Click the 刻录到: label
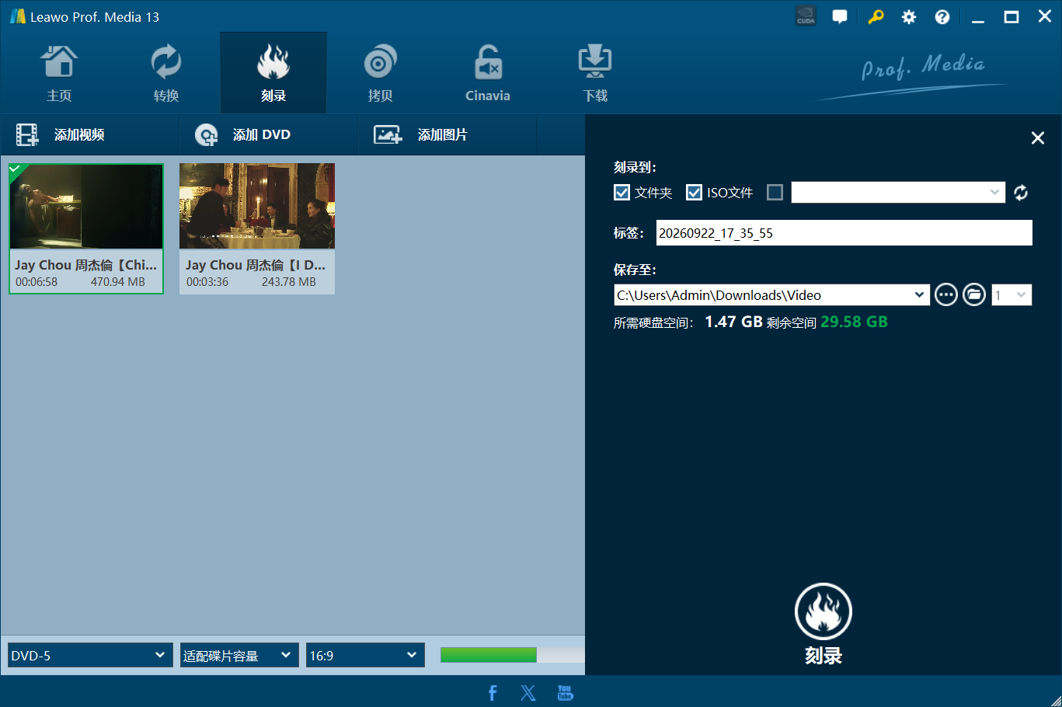The height and width of the screenshot is (707, 1062). [635, 167]
